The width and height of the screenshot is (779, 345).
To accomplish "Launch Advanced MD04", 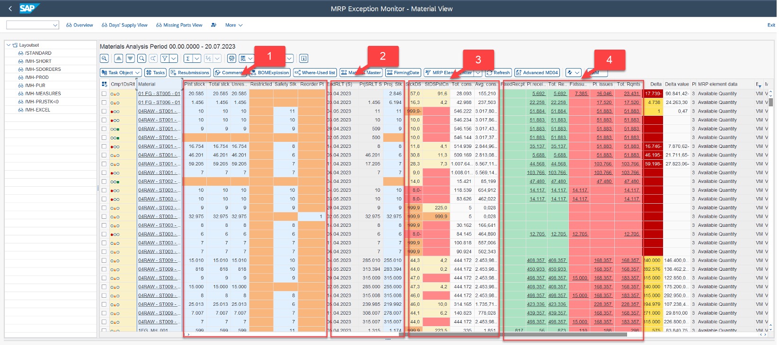I will point(538,72).
